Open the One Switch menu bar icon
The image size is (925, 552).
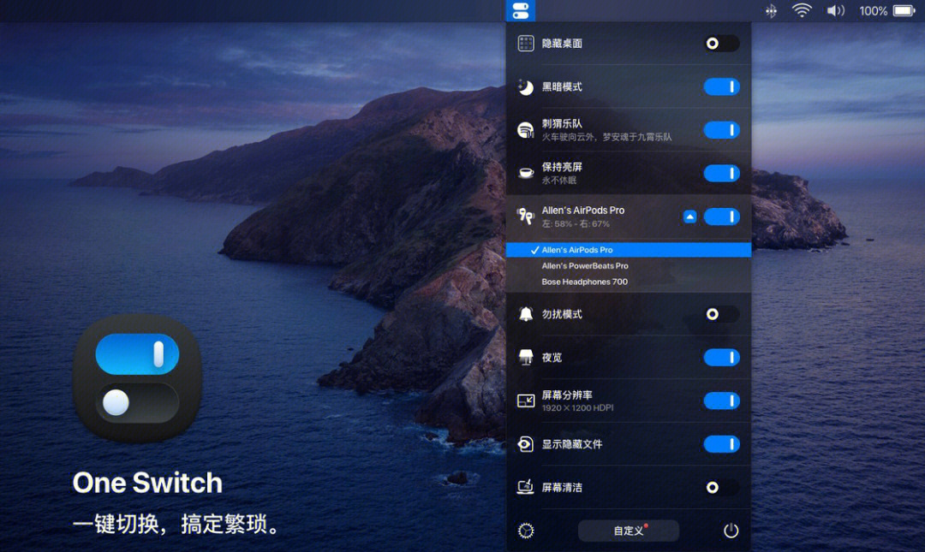coord(521,10)
